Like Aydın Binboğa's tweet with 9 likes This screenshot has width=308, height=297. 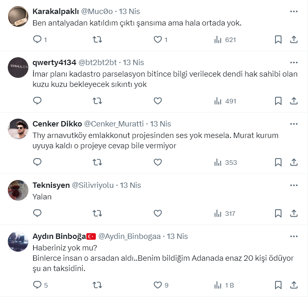pyautogui.click(x=157, y=285)
